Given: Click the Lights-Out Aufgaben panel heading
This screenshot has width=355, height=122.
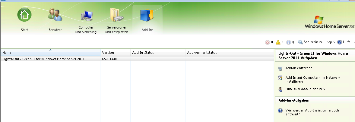Looking at the screenshot, I should tap(315, 56).
